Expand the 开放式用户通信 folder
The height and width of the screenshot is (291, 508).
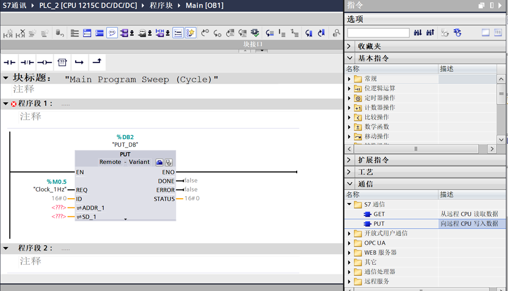tap(350, 234)
